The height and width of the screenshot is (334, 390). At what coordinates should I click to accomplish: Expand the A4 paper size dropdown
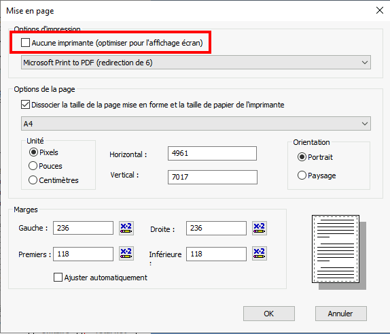pos(196,124)
